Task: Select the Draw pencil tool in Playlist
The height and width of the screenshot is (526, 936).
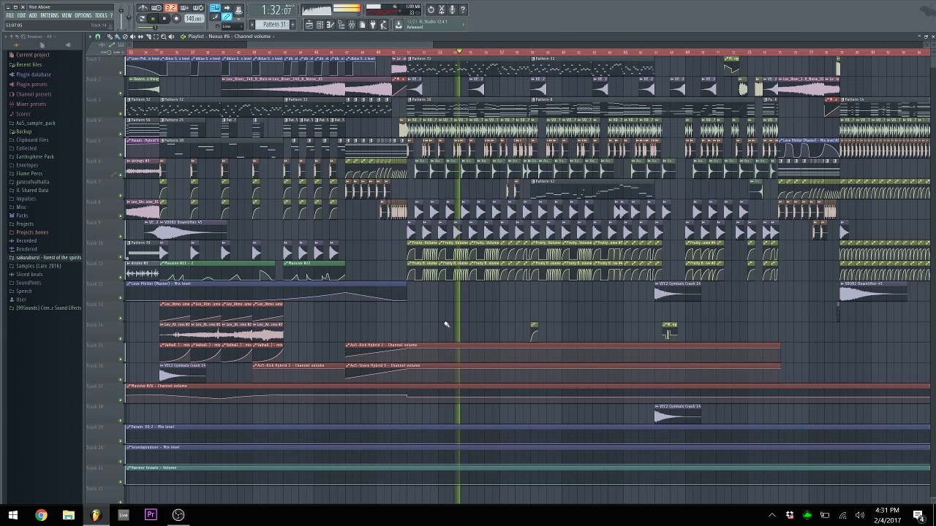Action: pyautogui.click(x=110, y=37)
